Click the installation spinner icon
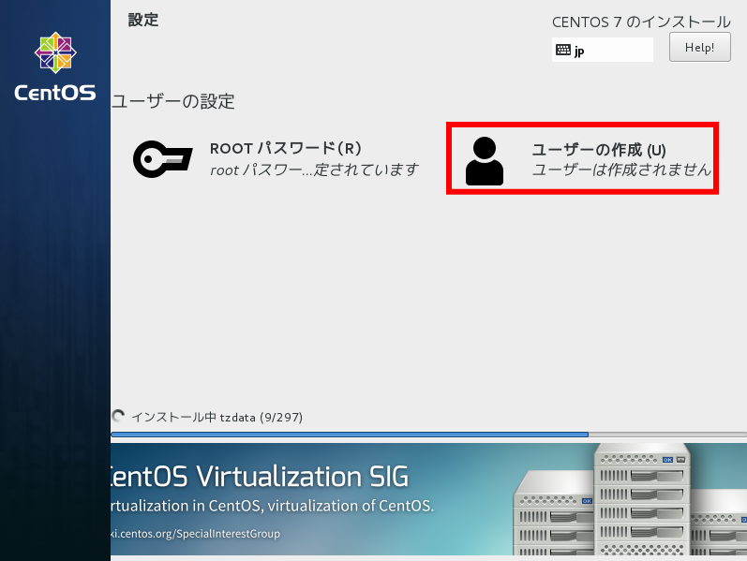The height and width of the screenshot is (561, 747). 118,416
